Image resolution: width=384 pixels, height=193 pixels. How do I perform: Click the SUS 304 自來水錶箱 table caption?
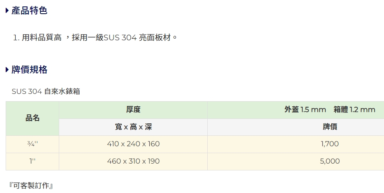[x=46, y=91]
